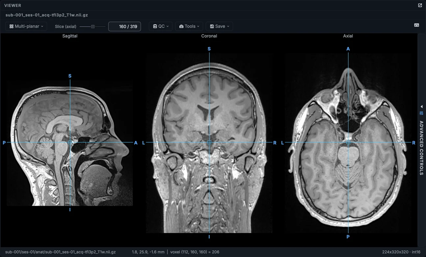The image size is (426, 257).
Task: Expand the Tools dropdown
Action: pos(189,26)
